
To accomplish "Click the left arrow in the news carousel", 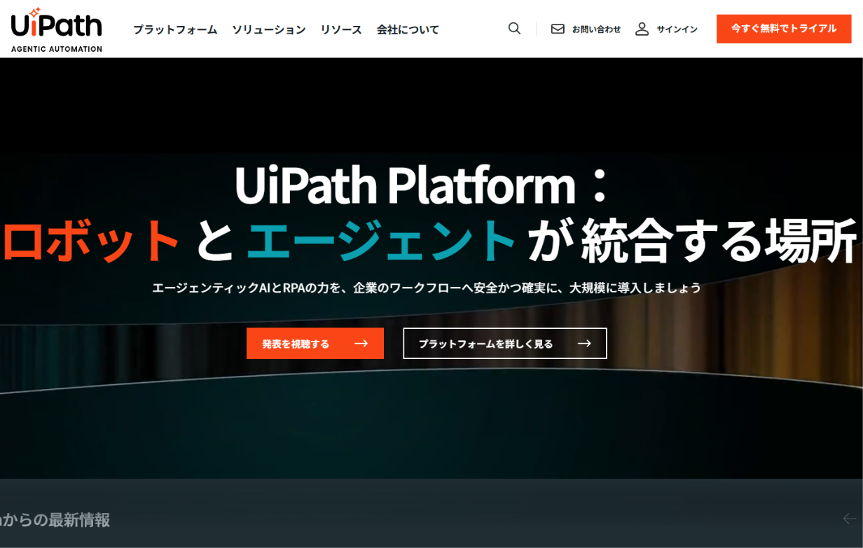I will click(x=849, y=519).
